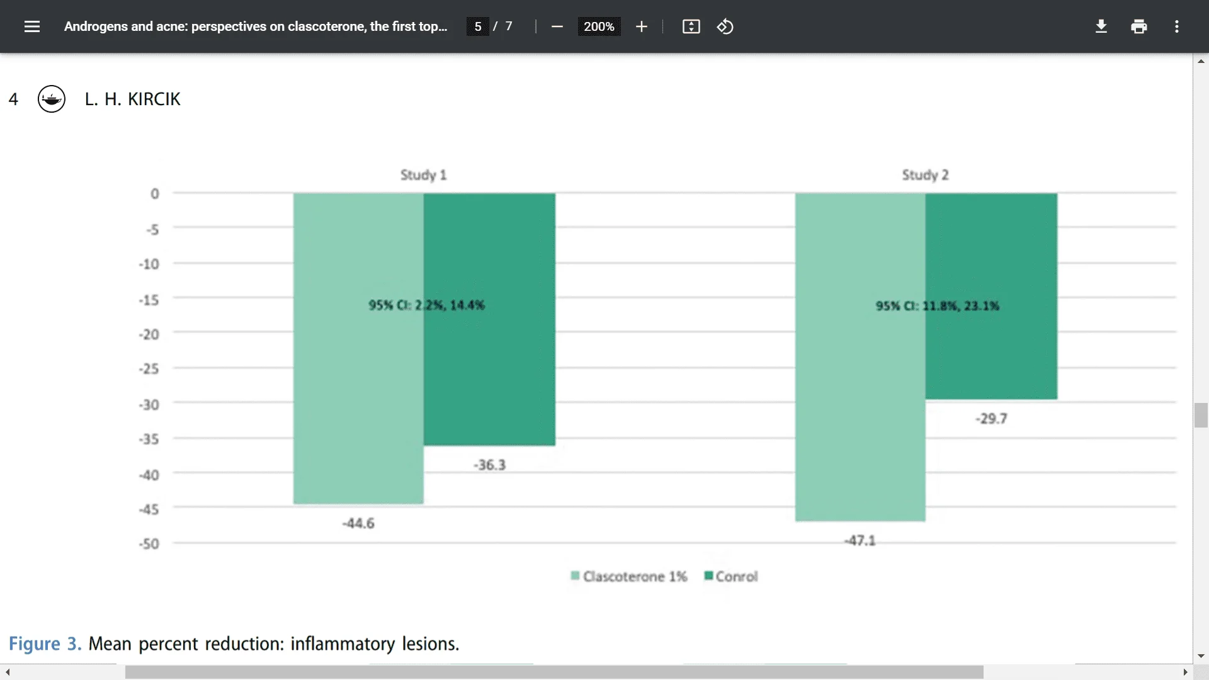Click the scroll right arrow
Screen dimensions: 1209x680
(1185, 672)
